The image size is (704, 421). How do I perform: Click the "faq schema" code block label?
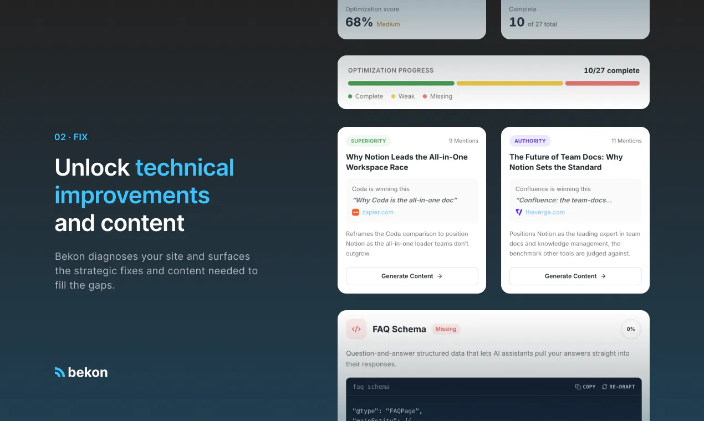[x=371, y=387]
